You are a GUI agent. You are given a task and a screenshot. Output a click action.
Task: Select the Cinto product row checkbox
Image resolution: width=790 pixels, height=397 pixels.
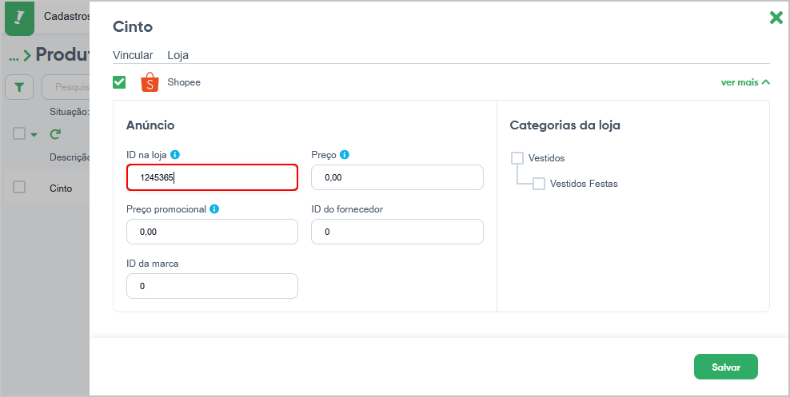point(19,187)
